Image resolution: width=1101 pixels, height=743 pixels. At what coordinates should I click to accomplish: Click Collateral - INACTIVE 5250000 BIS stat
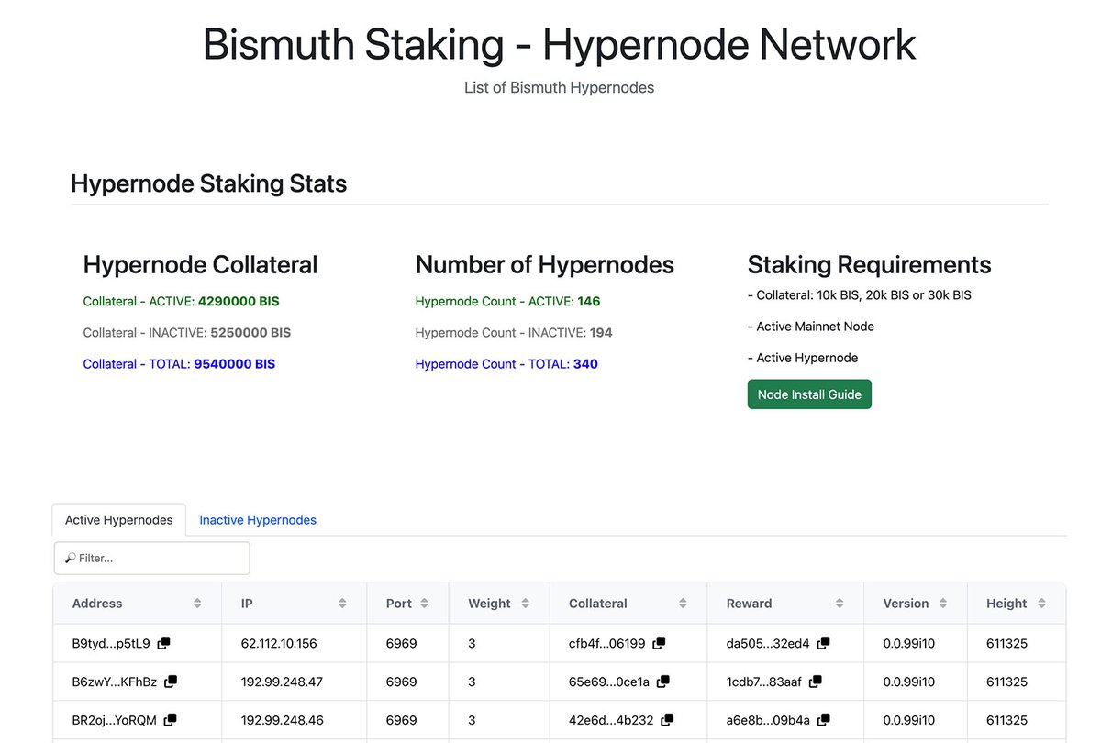click(187, 332)
